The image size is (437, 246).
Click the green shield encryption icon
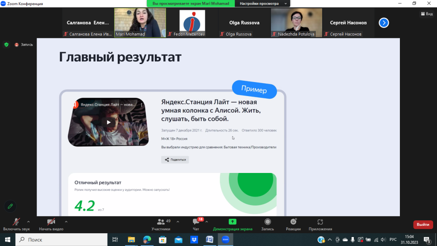point(6,44)
